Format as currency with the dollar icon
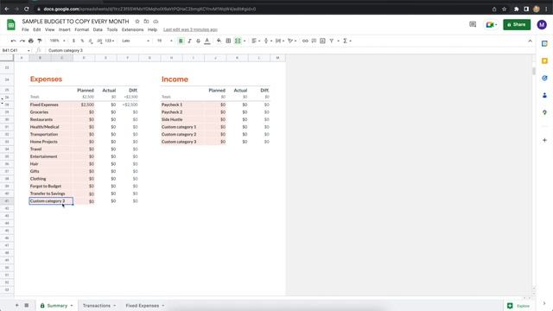Viewport: 553px width, 311px height. pos(73,41)
